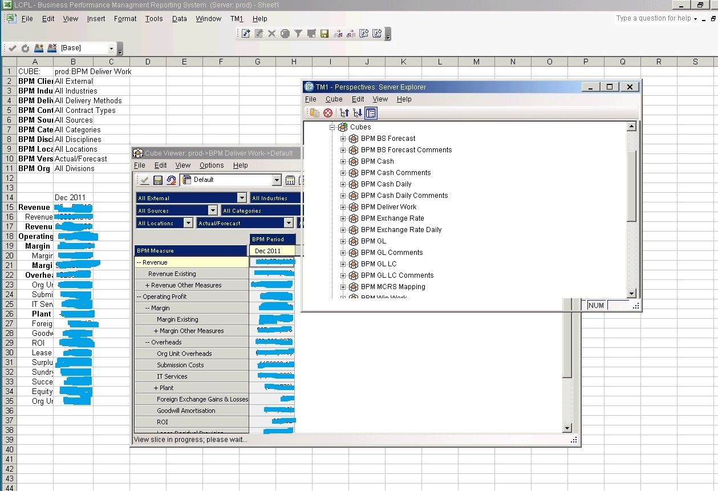Select the BPM Cash Daily cube icon
Image resolution: width=718 pixels, height=491 pixels.
[354, 184]
